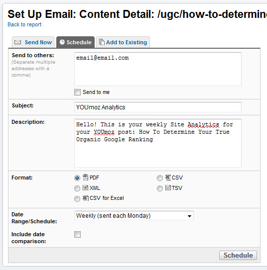
Task: Enable the Send to me checkbox
Action: click(x=77, y=92)
